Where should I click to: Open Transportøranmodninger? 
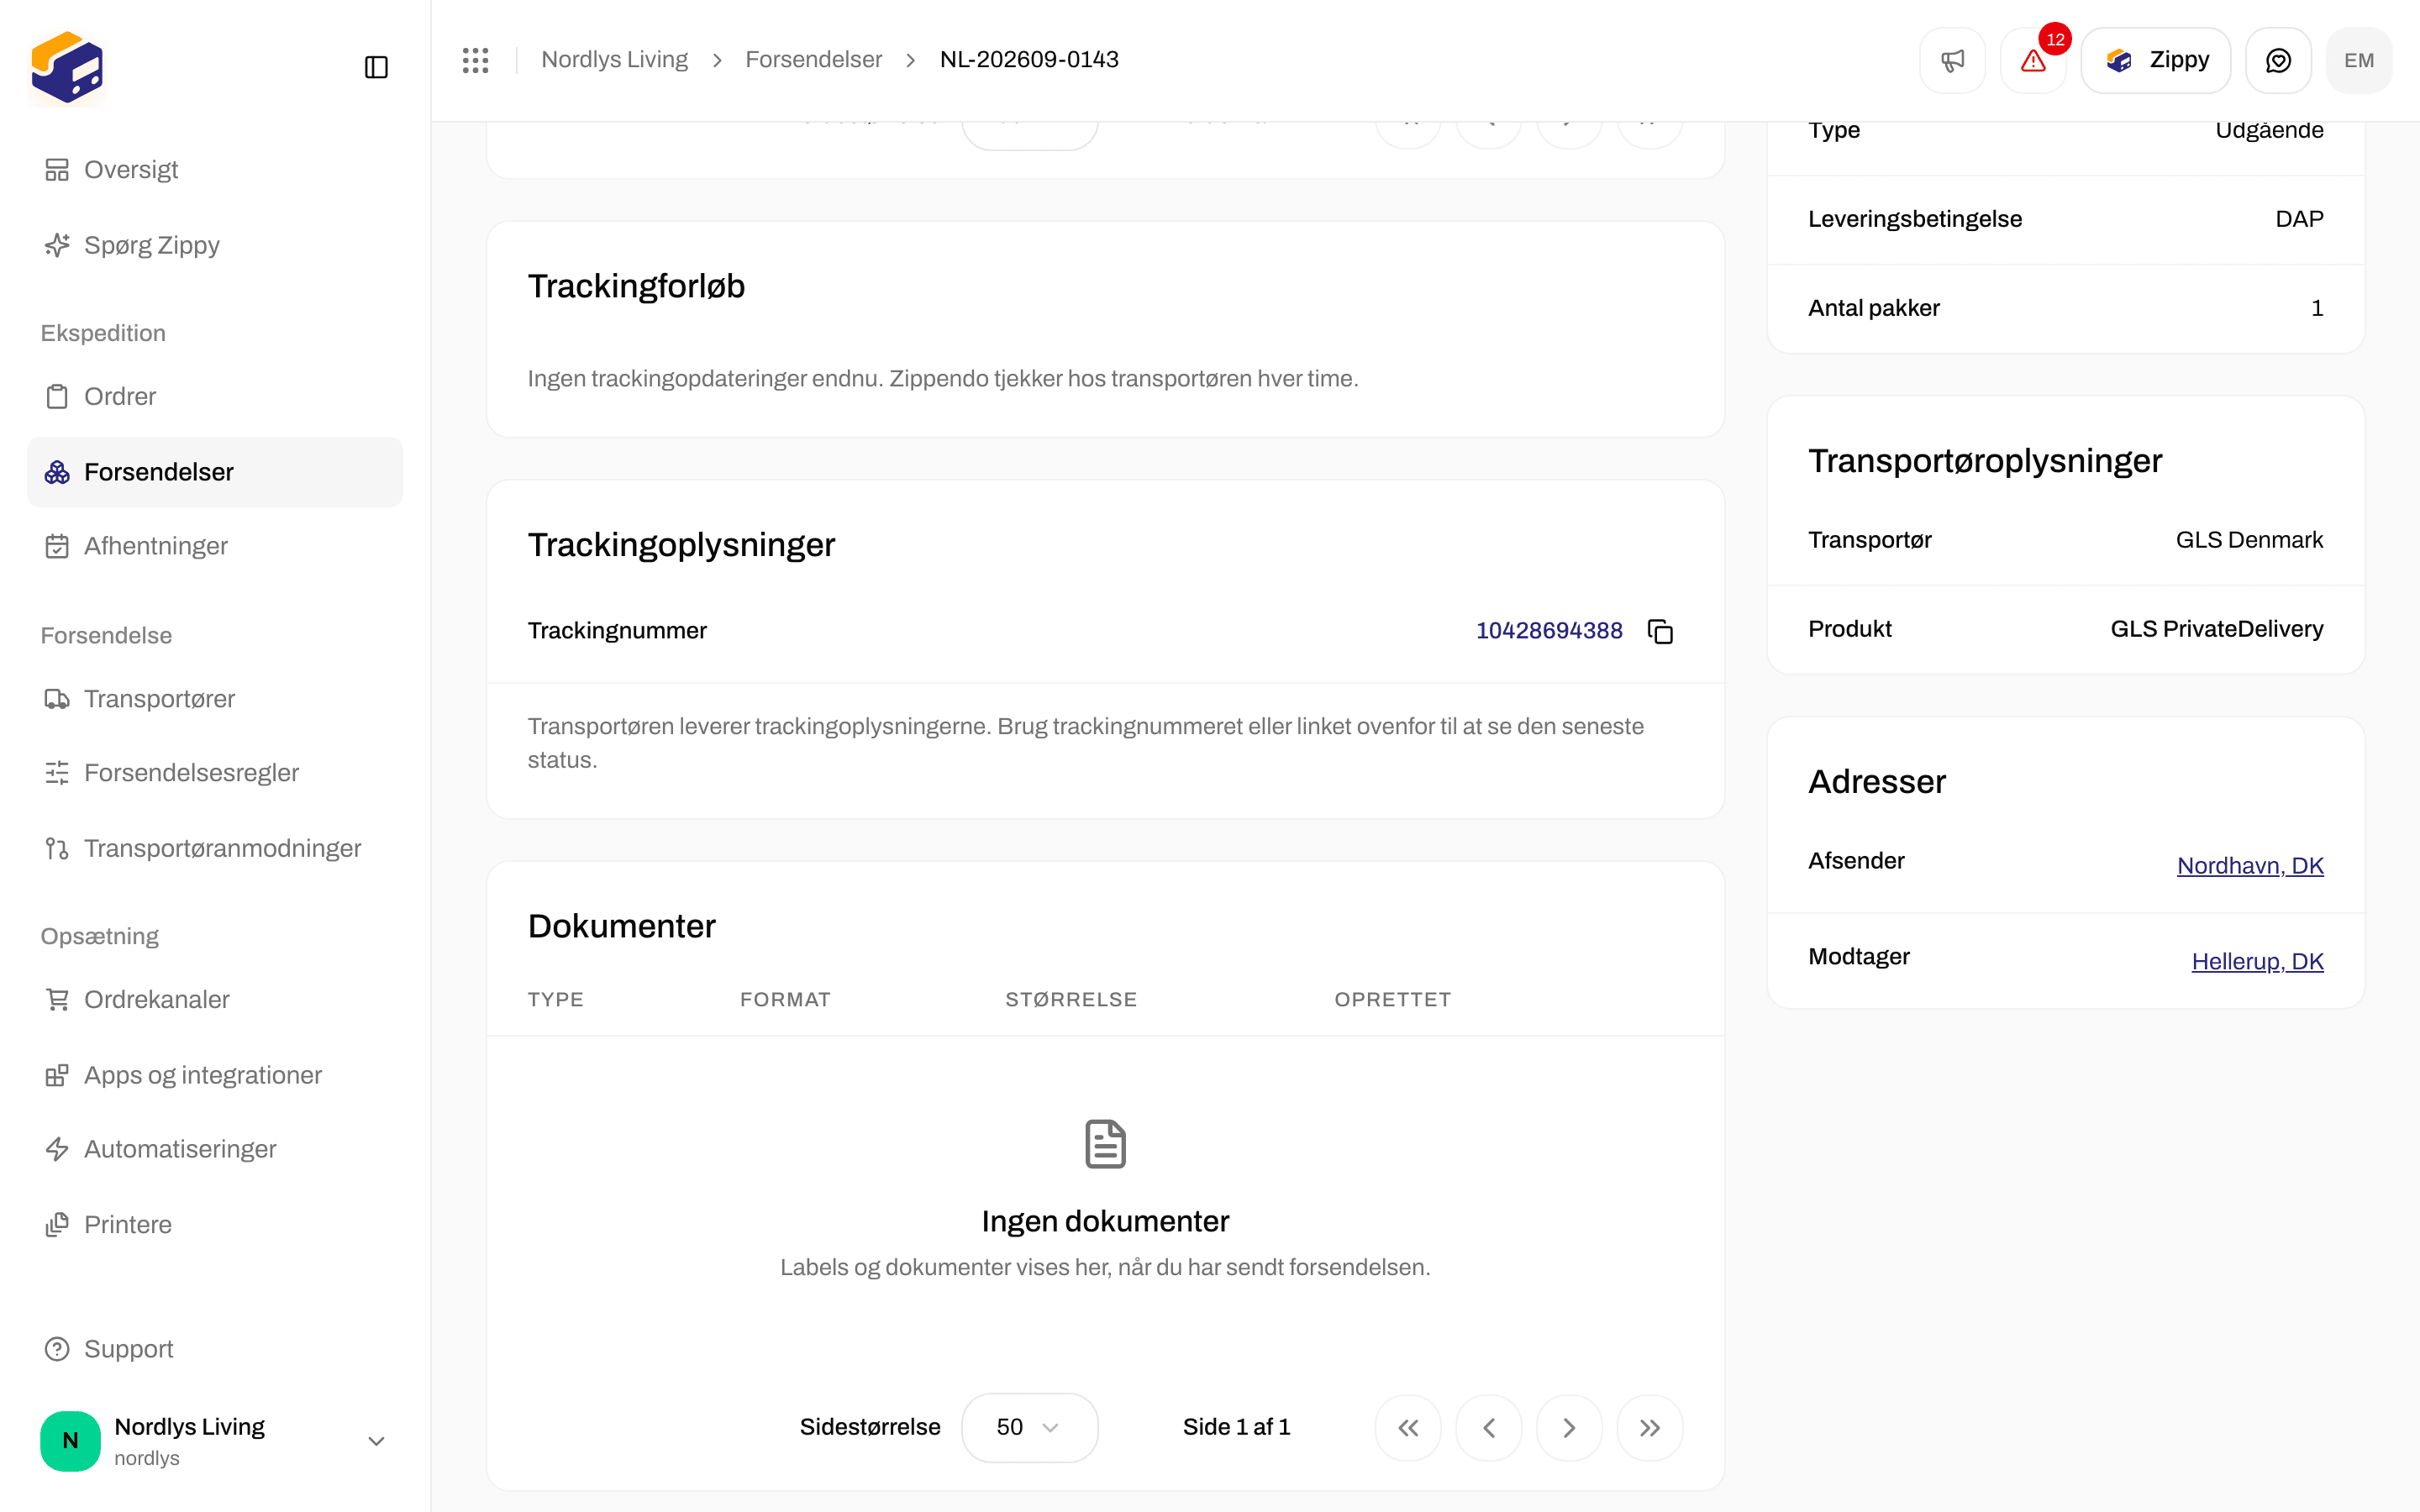click(215, 848)
